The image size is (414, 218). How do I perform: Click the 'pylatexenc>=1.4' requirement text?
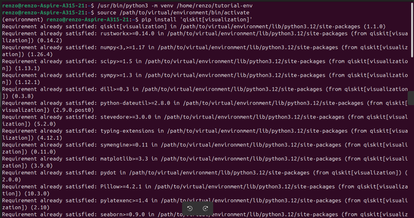coord(124,201)
